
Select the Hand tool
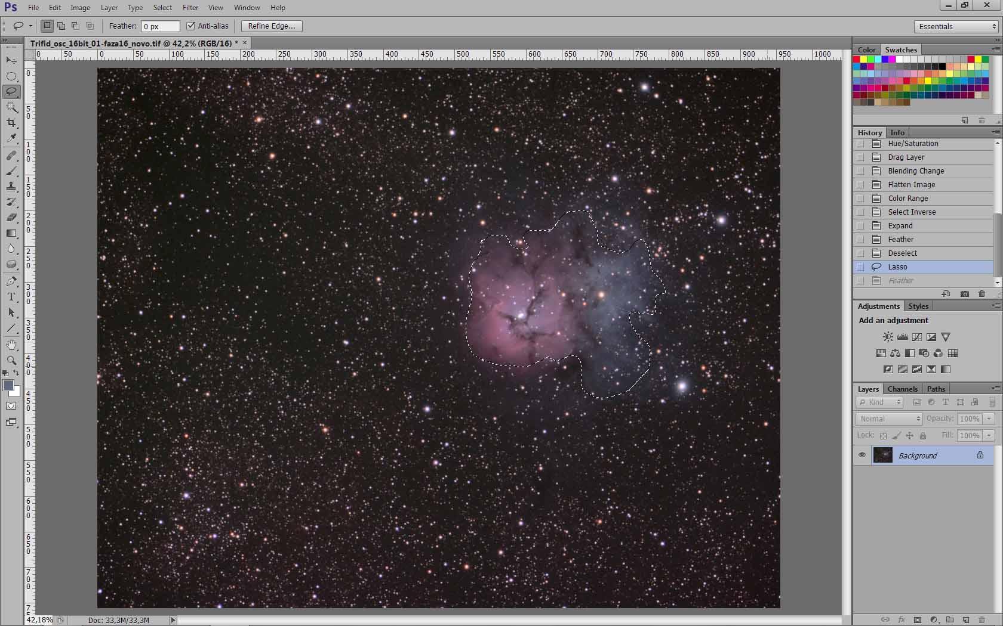tap(11, 345)
